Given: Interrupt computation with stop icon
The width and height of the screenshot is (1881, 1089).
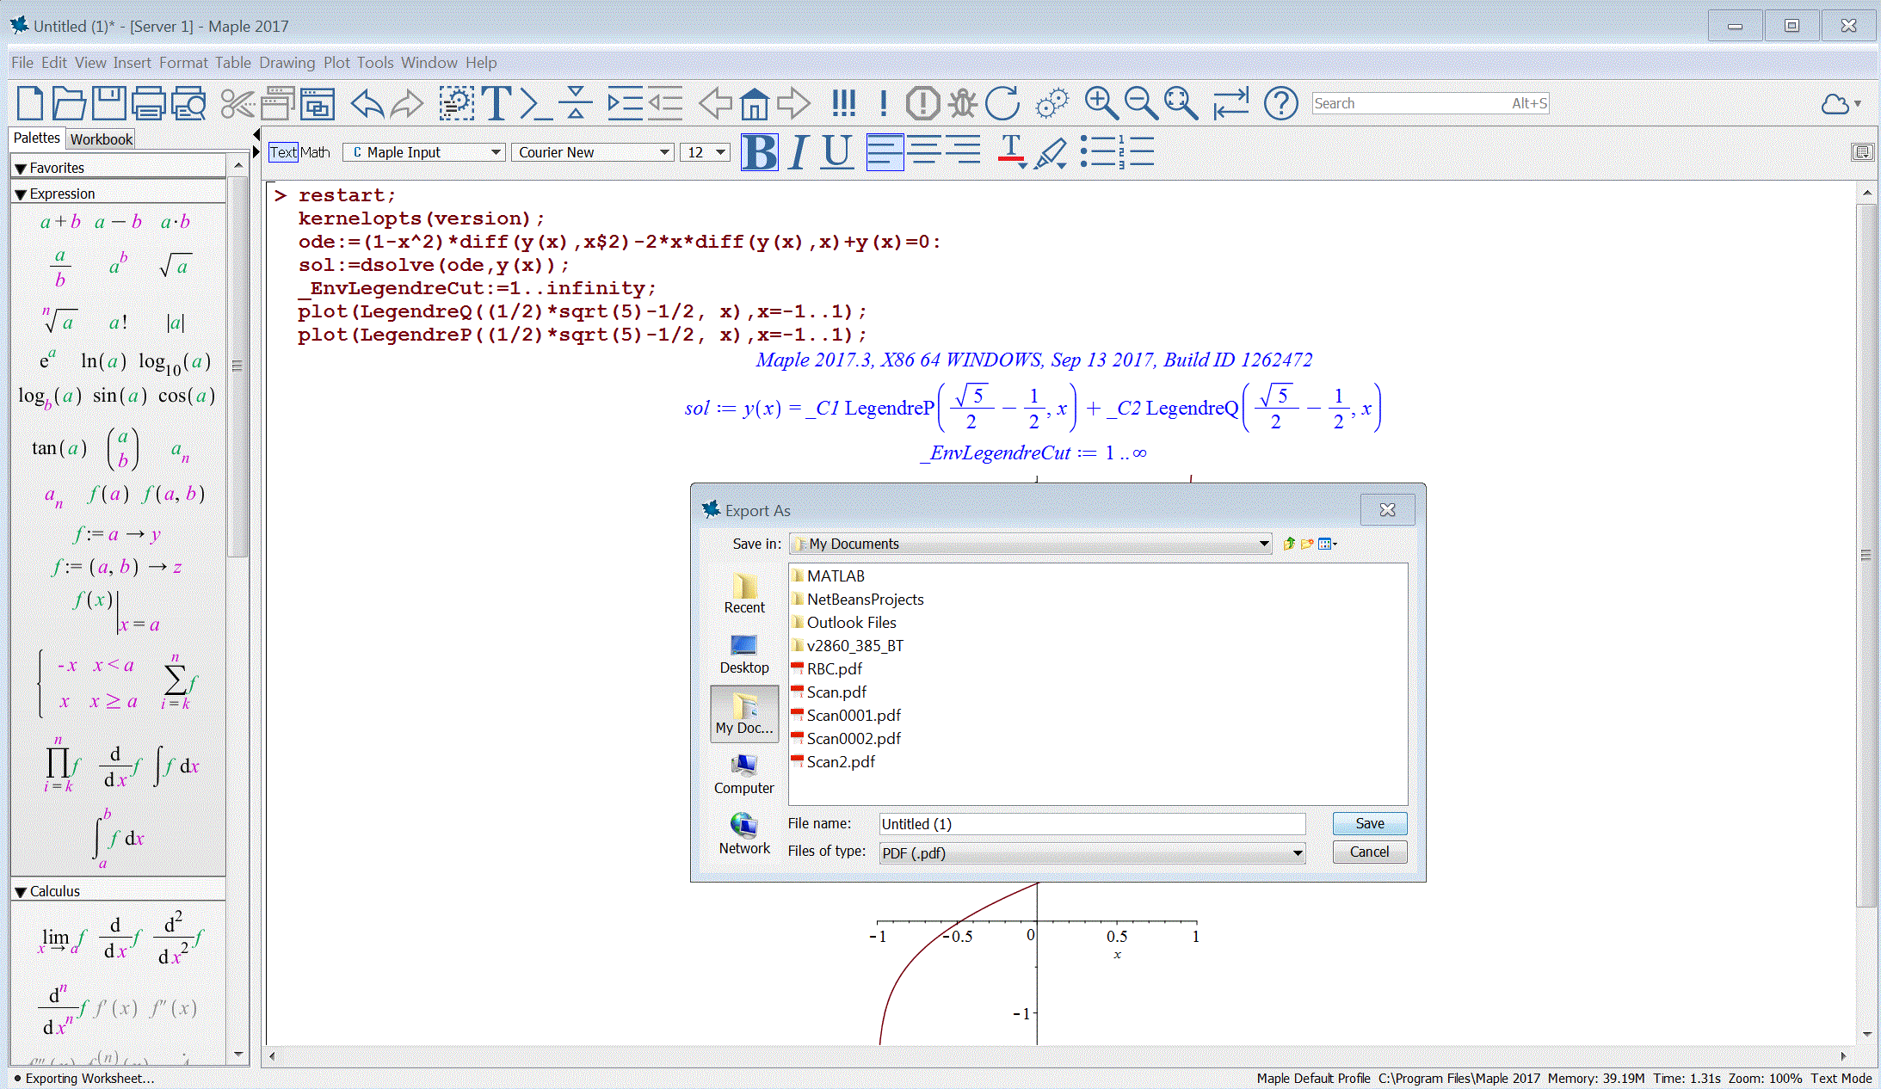Looking at the screenshot, I should point(922,103).
